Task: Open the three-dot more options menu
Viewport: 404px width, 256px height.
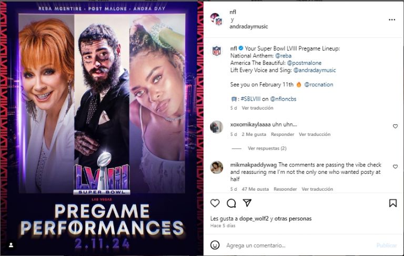Action: (392, 19)
